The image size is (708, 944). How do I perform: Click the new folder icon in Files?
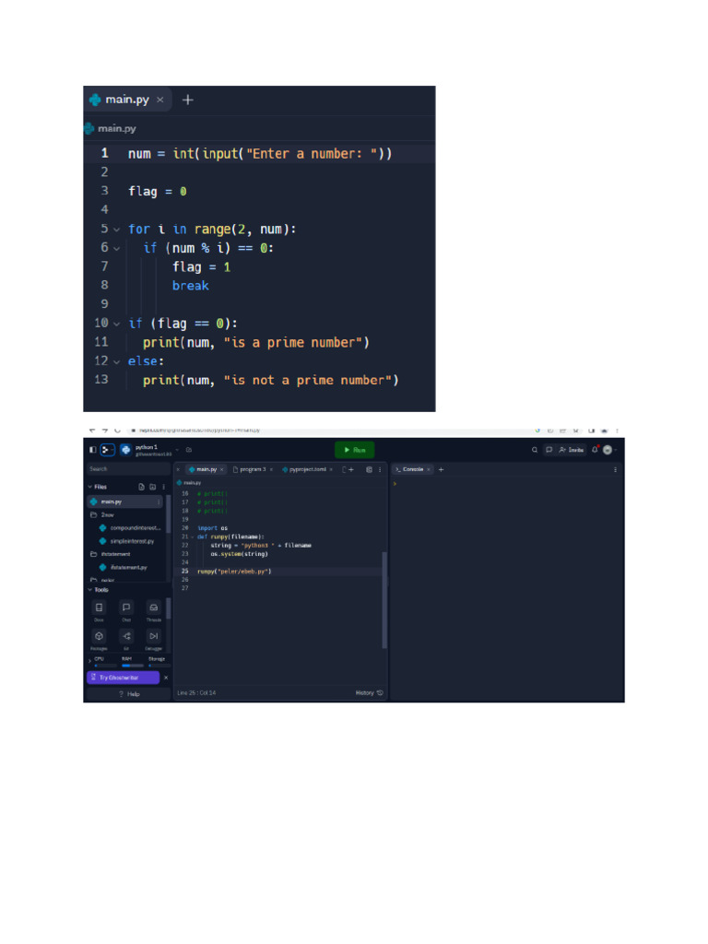pos(152,487)
